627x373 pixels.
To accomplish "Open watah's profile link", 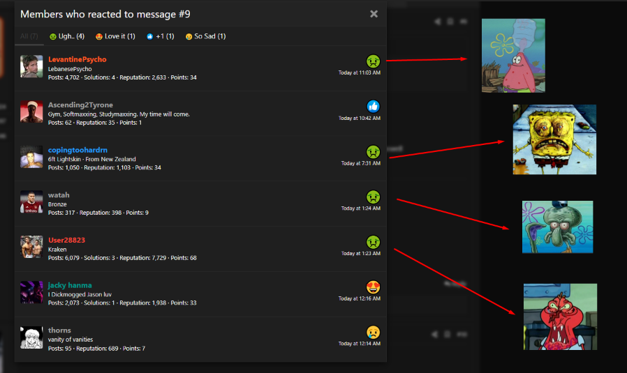I will 59,195.
